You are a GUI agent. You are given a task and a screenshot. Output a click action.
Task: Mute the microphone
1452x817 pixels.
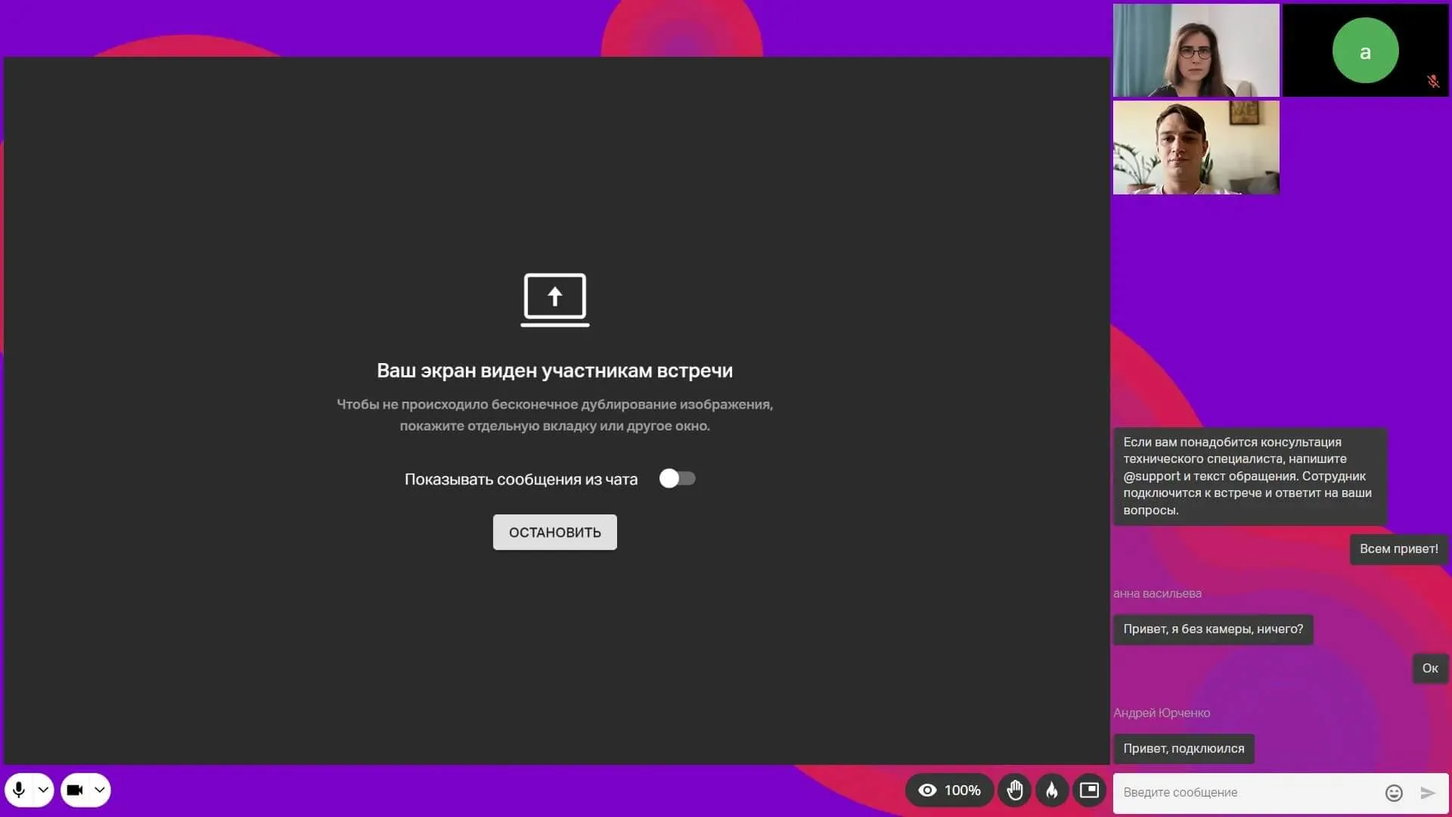click(19, 790)
